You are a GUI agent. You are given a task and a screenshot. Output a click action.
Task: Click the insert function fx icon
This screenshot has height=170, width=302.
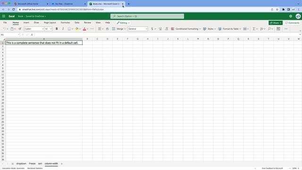click(32, 34)
